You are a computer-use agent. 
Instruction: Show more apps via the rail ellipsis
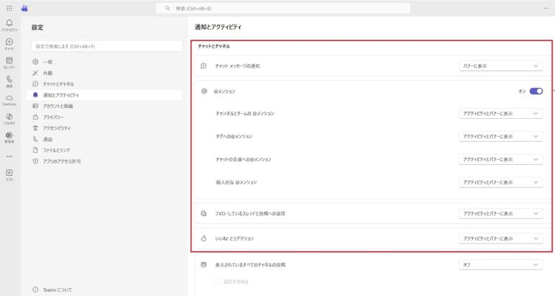(9, 156)
